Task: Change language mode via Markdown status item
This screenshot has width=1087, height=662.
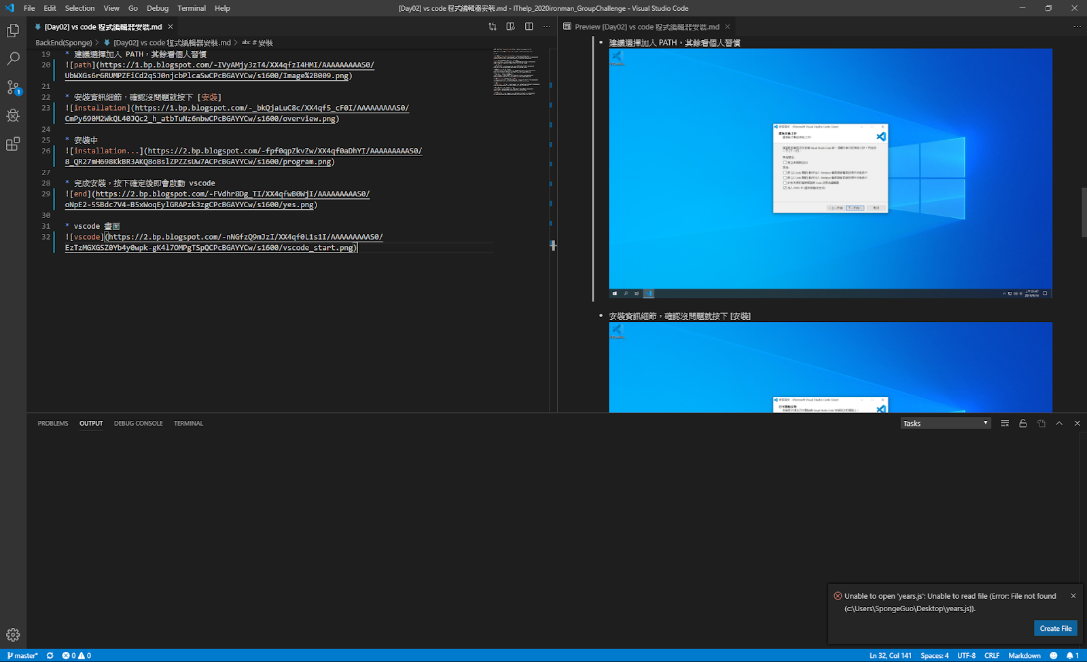Action: 1024,656
